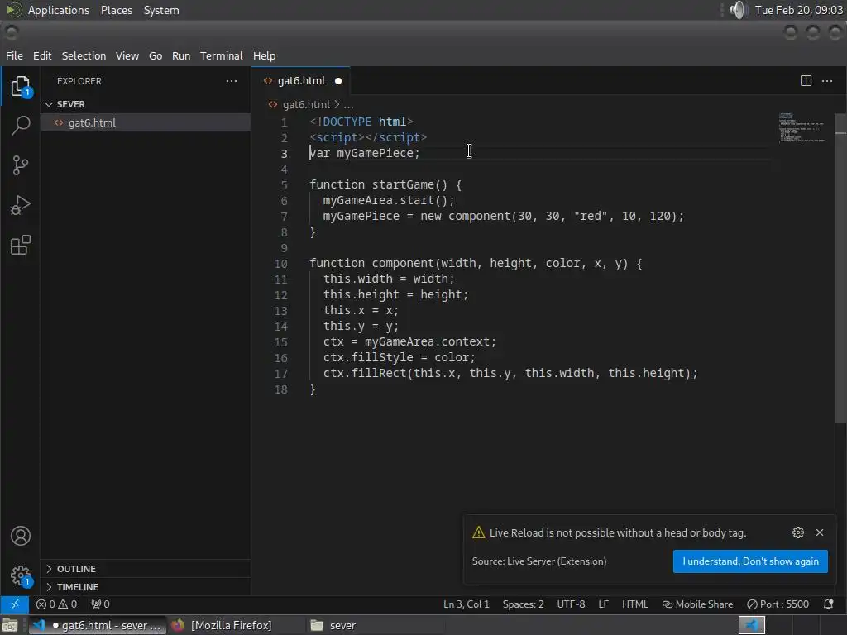Click the Explorer panel more actions ellipsis
Screen dimensions: 847x635
(x=232, y=81)
